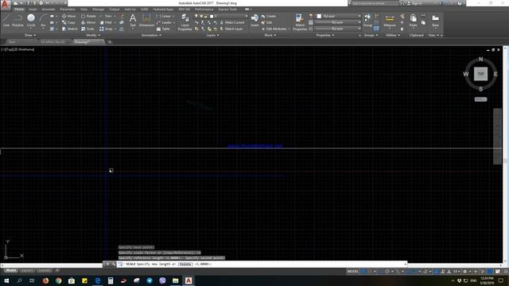509x286 pixels.
Task: Activate the Rotate command
Action: coord(88,16)
